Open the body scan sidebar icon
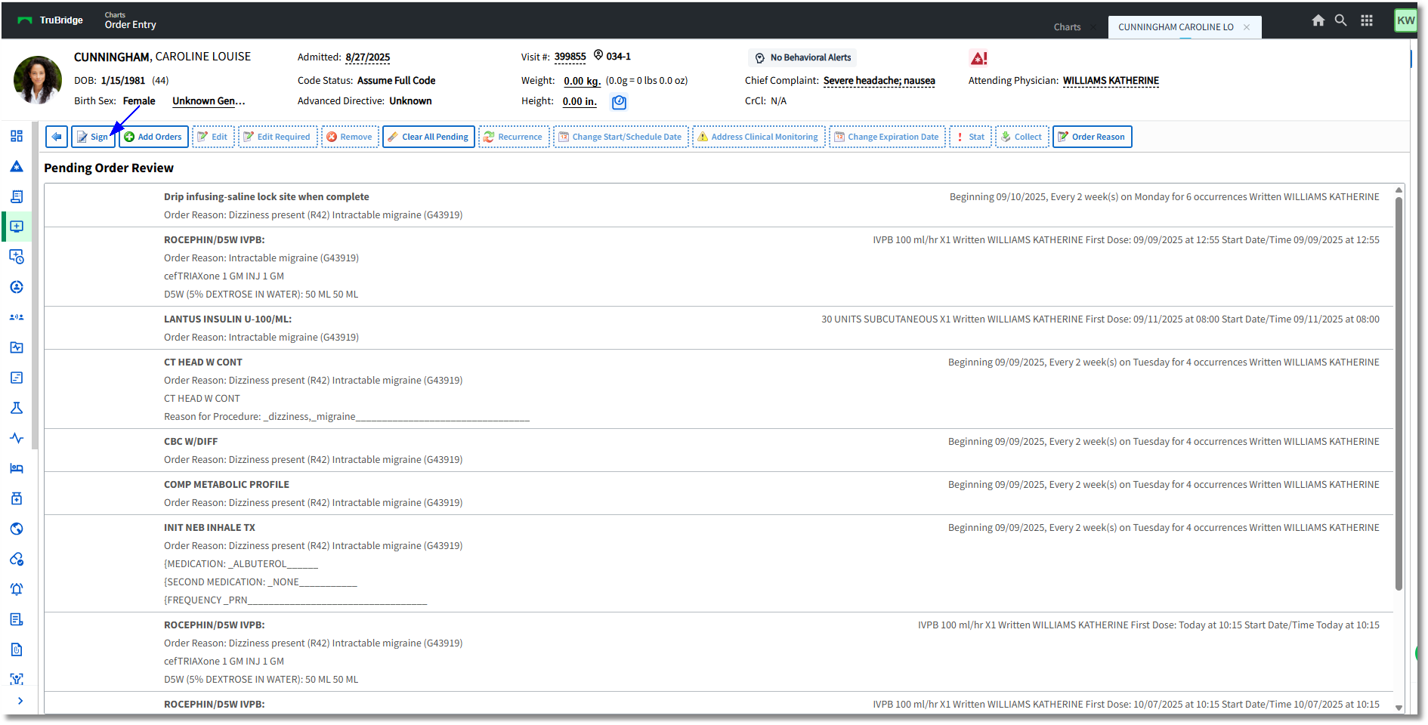Image resolution: width=1428 pixels, height=725 pixels. [x=17, y=679]
